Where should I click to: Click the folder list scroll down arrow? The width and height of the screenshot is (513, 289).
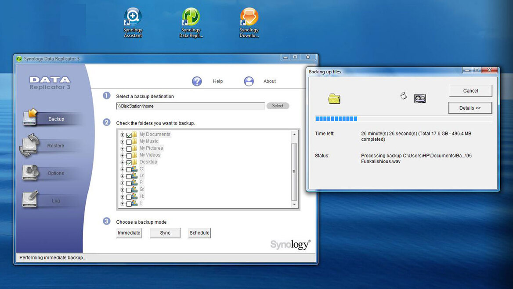[x=294, y=204]
